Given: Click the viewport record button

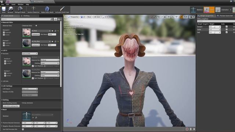Looking at the screenshot, I should pyautogui.click(x=187, y=129).
